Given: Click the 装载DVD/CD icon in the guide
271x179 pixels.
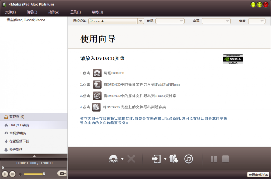Looking at the screenshot, I should tap(97, 73).
